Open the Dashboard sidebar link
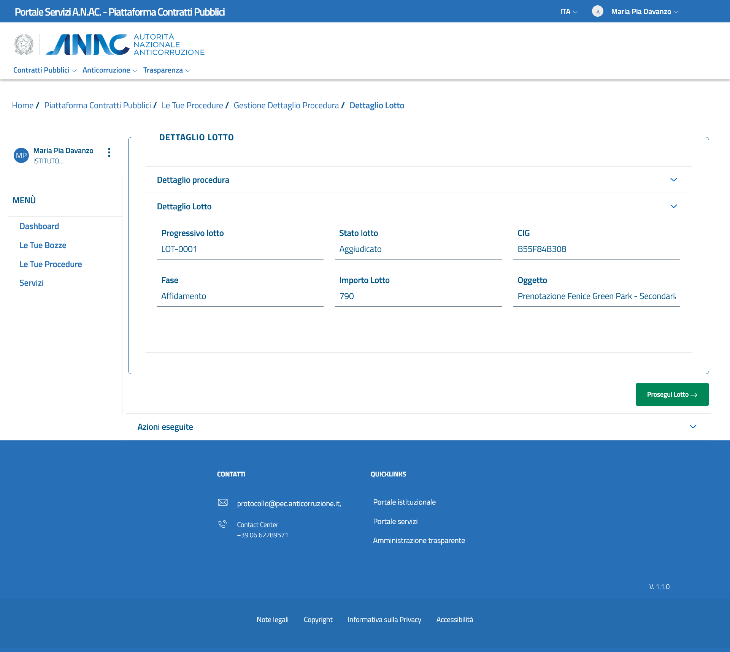The height and width of the screenshot is (652, 730). [x=39, y=226]
